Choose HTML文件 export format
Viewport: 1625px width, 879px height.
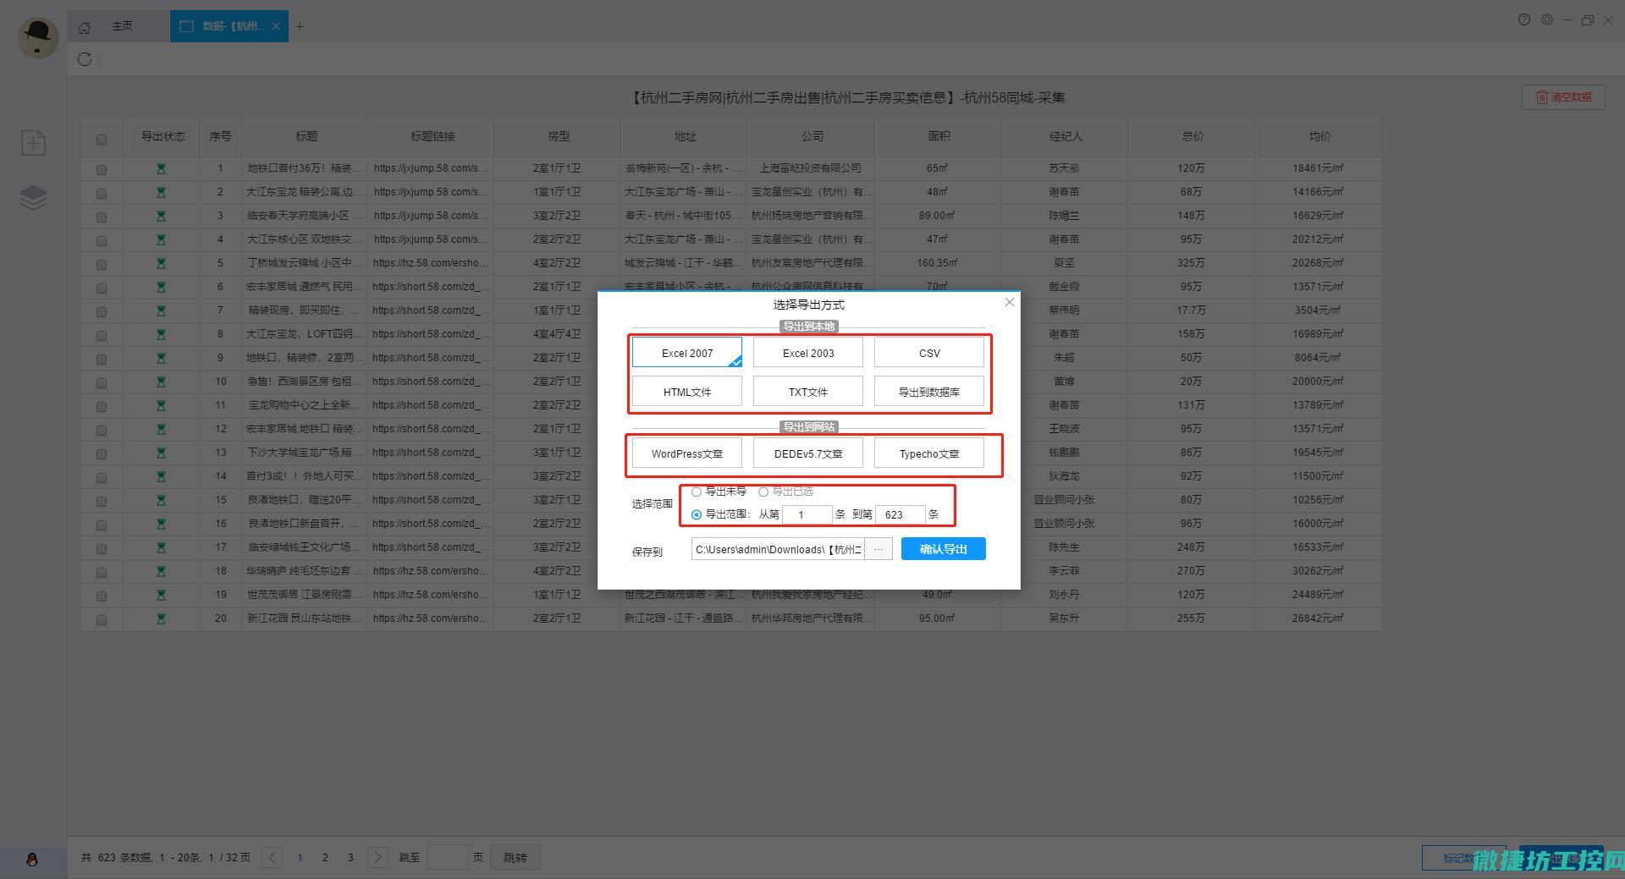coord(687,392)
